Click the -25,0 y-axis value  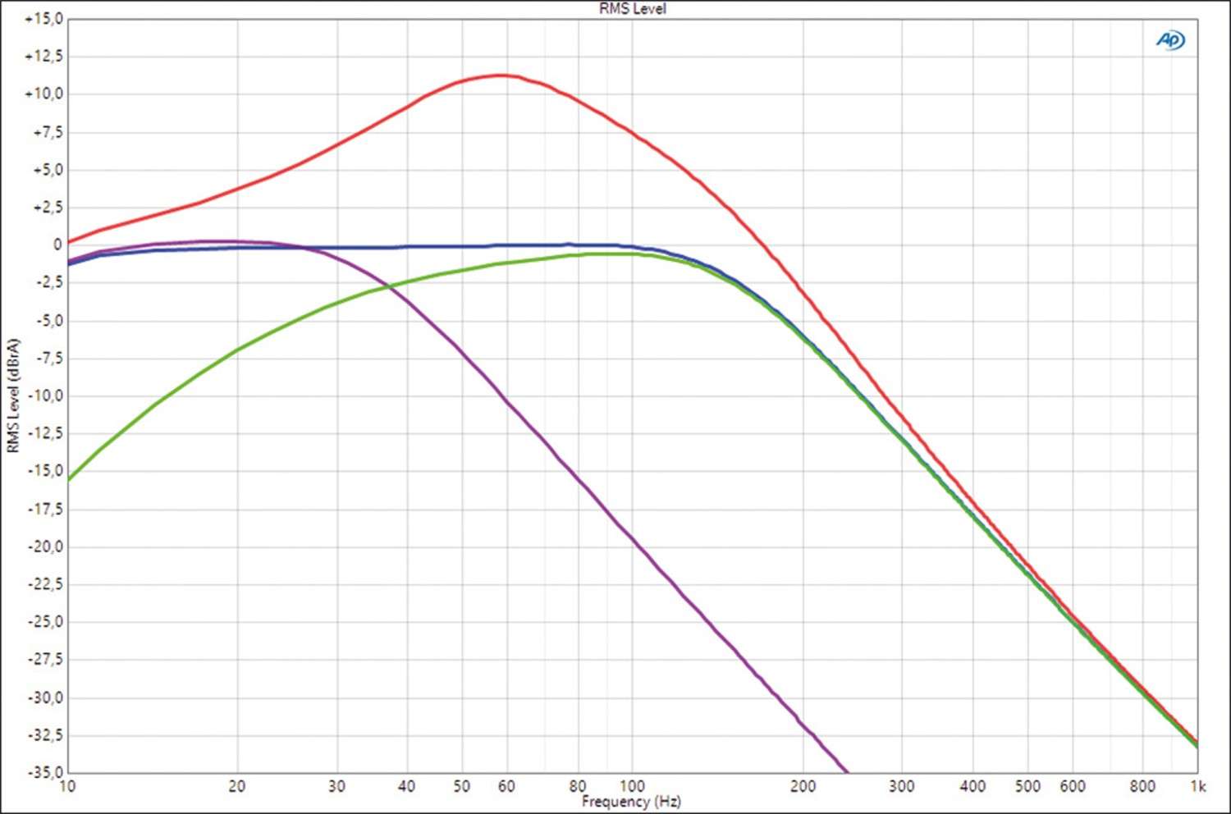(x=46, y=622)
